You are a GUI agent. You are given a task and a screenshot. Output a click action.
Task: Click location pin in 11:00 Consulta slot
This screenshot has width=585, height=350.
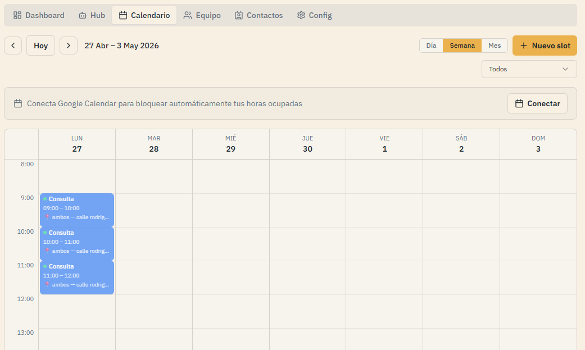(x=47, y=284)
